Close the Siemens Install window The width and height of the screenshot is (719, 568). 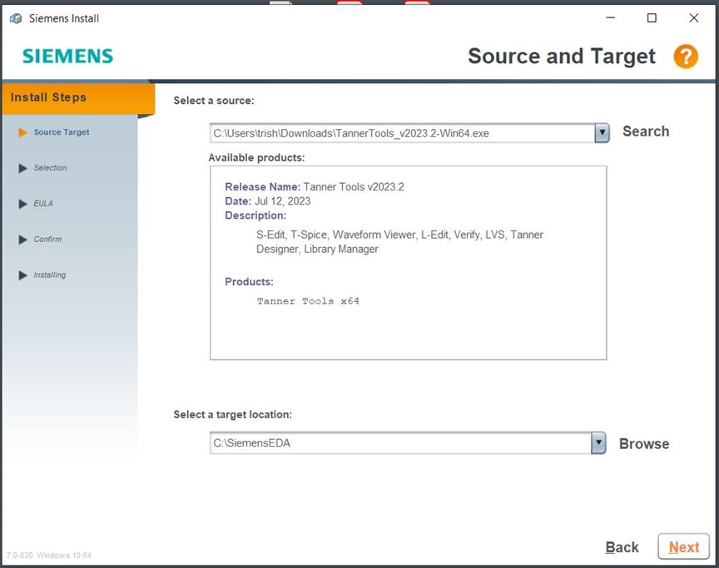(693, 18)
